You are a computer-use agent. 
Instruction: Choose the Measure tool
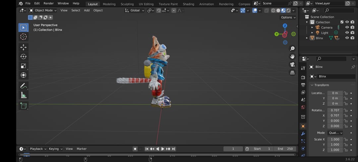(23, 95)
